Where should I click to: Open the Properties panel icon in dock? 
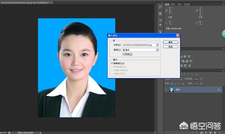coord(160,14)
